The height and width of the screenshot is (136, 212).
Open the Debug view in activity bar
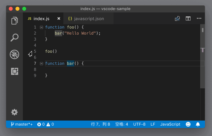14,54
